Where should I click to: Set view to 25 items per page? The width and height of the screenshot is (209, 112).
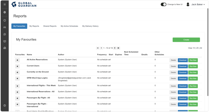(197, 48)
